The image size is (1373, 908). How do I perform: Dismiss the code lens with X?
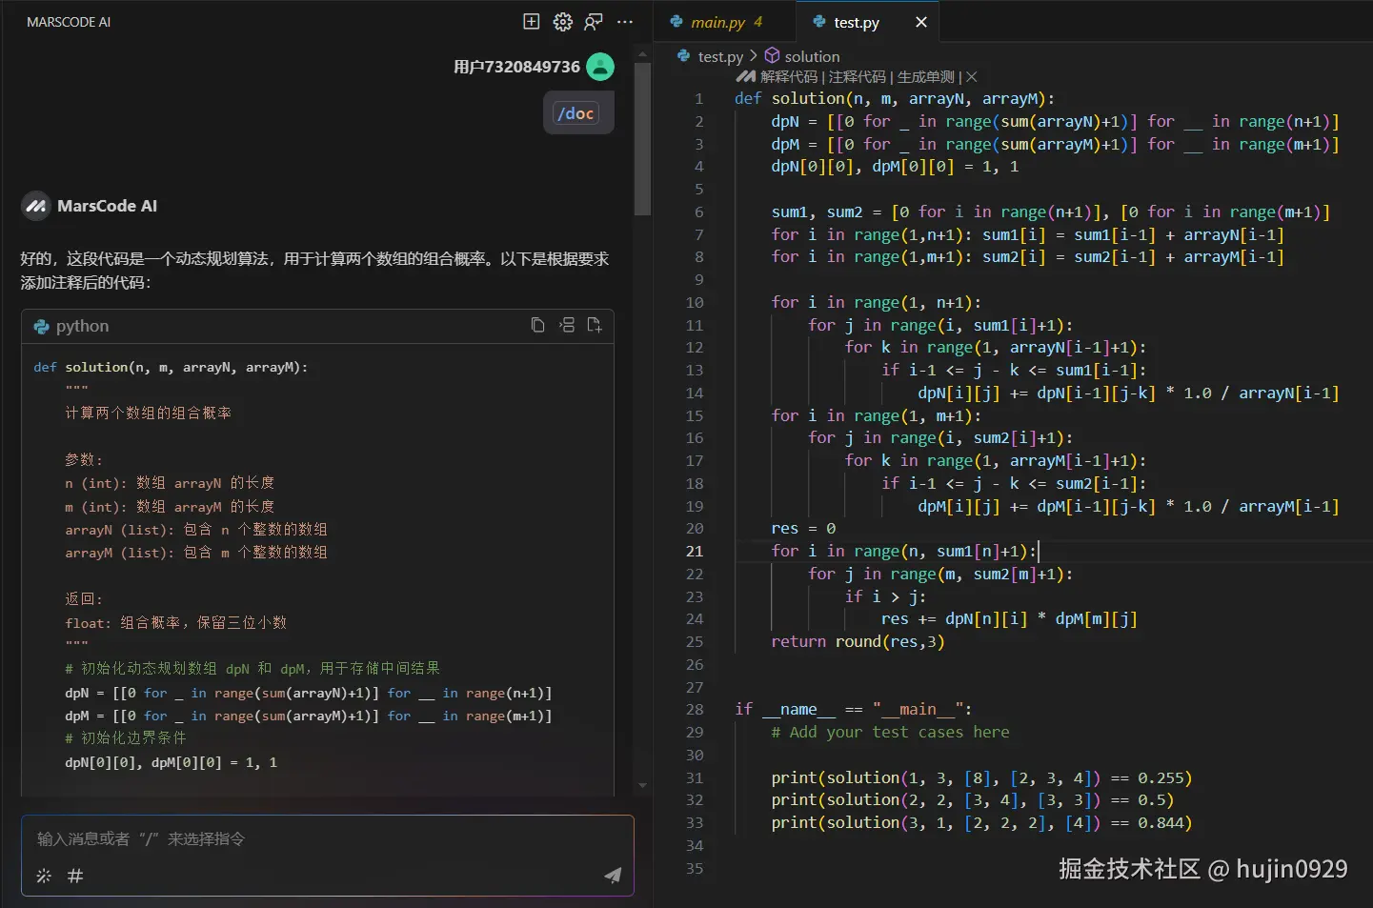point(972,77)
